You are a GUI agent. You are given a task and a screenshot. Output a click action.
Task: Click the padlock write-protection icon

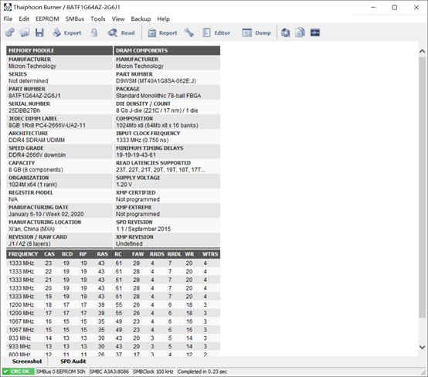[94, 32]
